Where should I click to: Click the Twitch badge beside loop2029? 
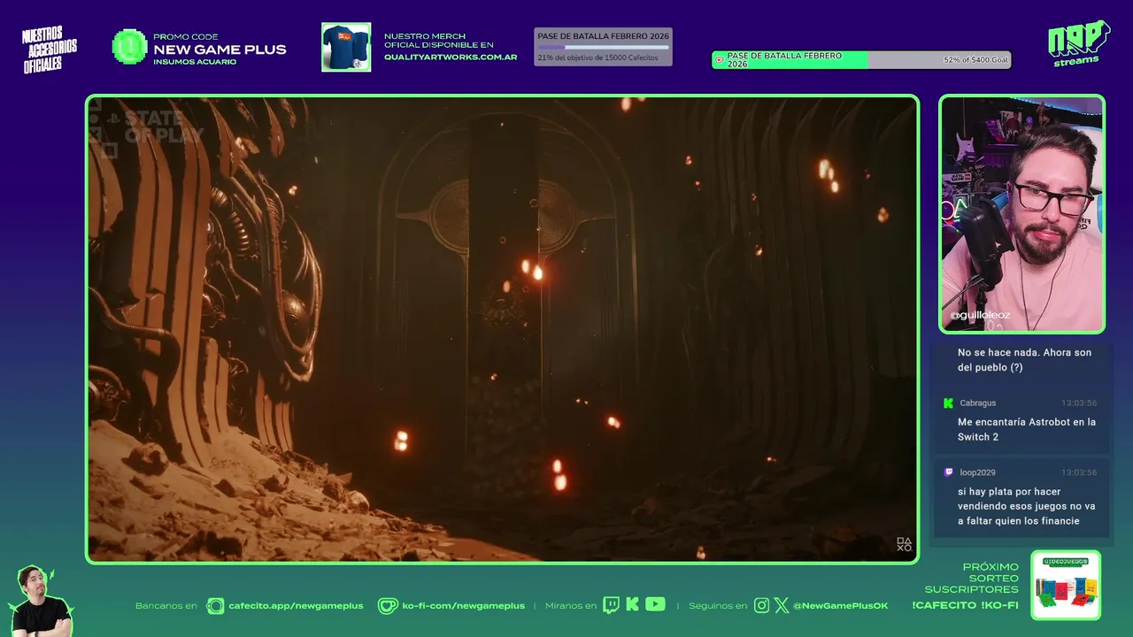point(948,472)
